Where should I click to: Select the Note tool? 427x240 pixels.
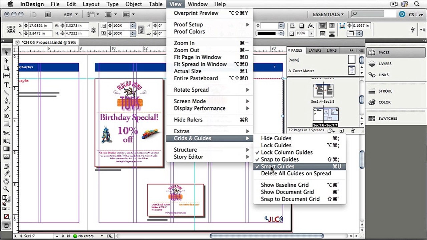(x=6, y=166)
